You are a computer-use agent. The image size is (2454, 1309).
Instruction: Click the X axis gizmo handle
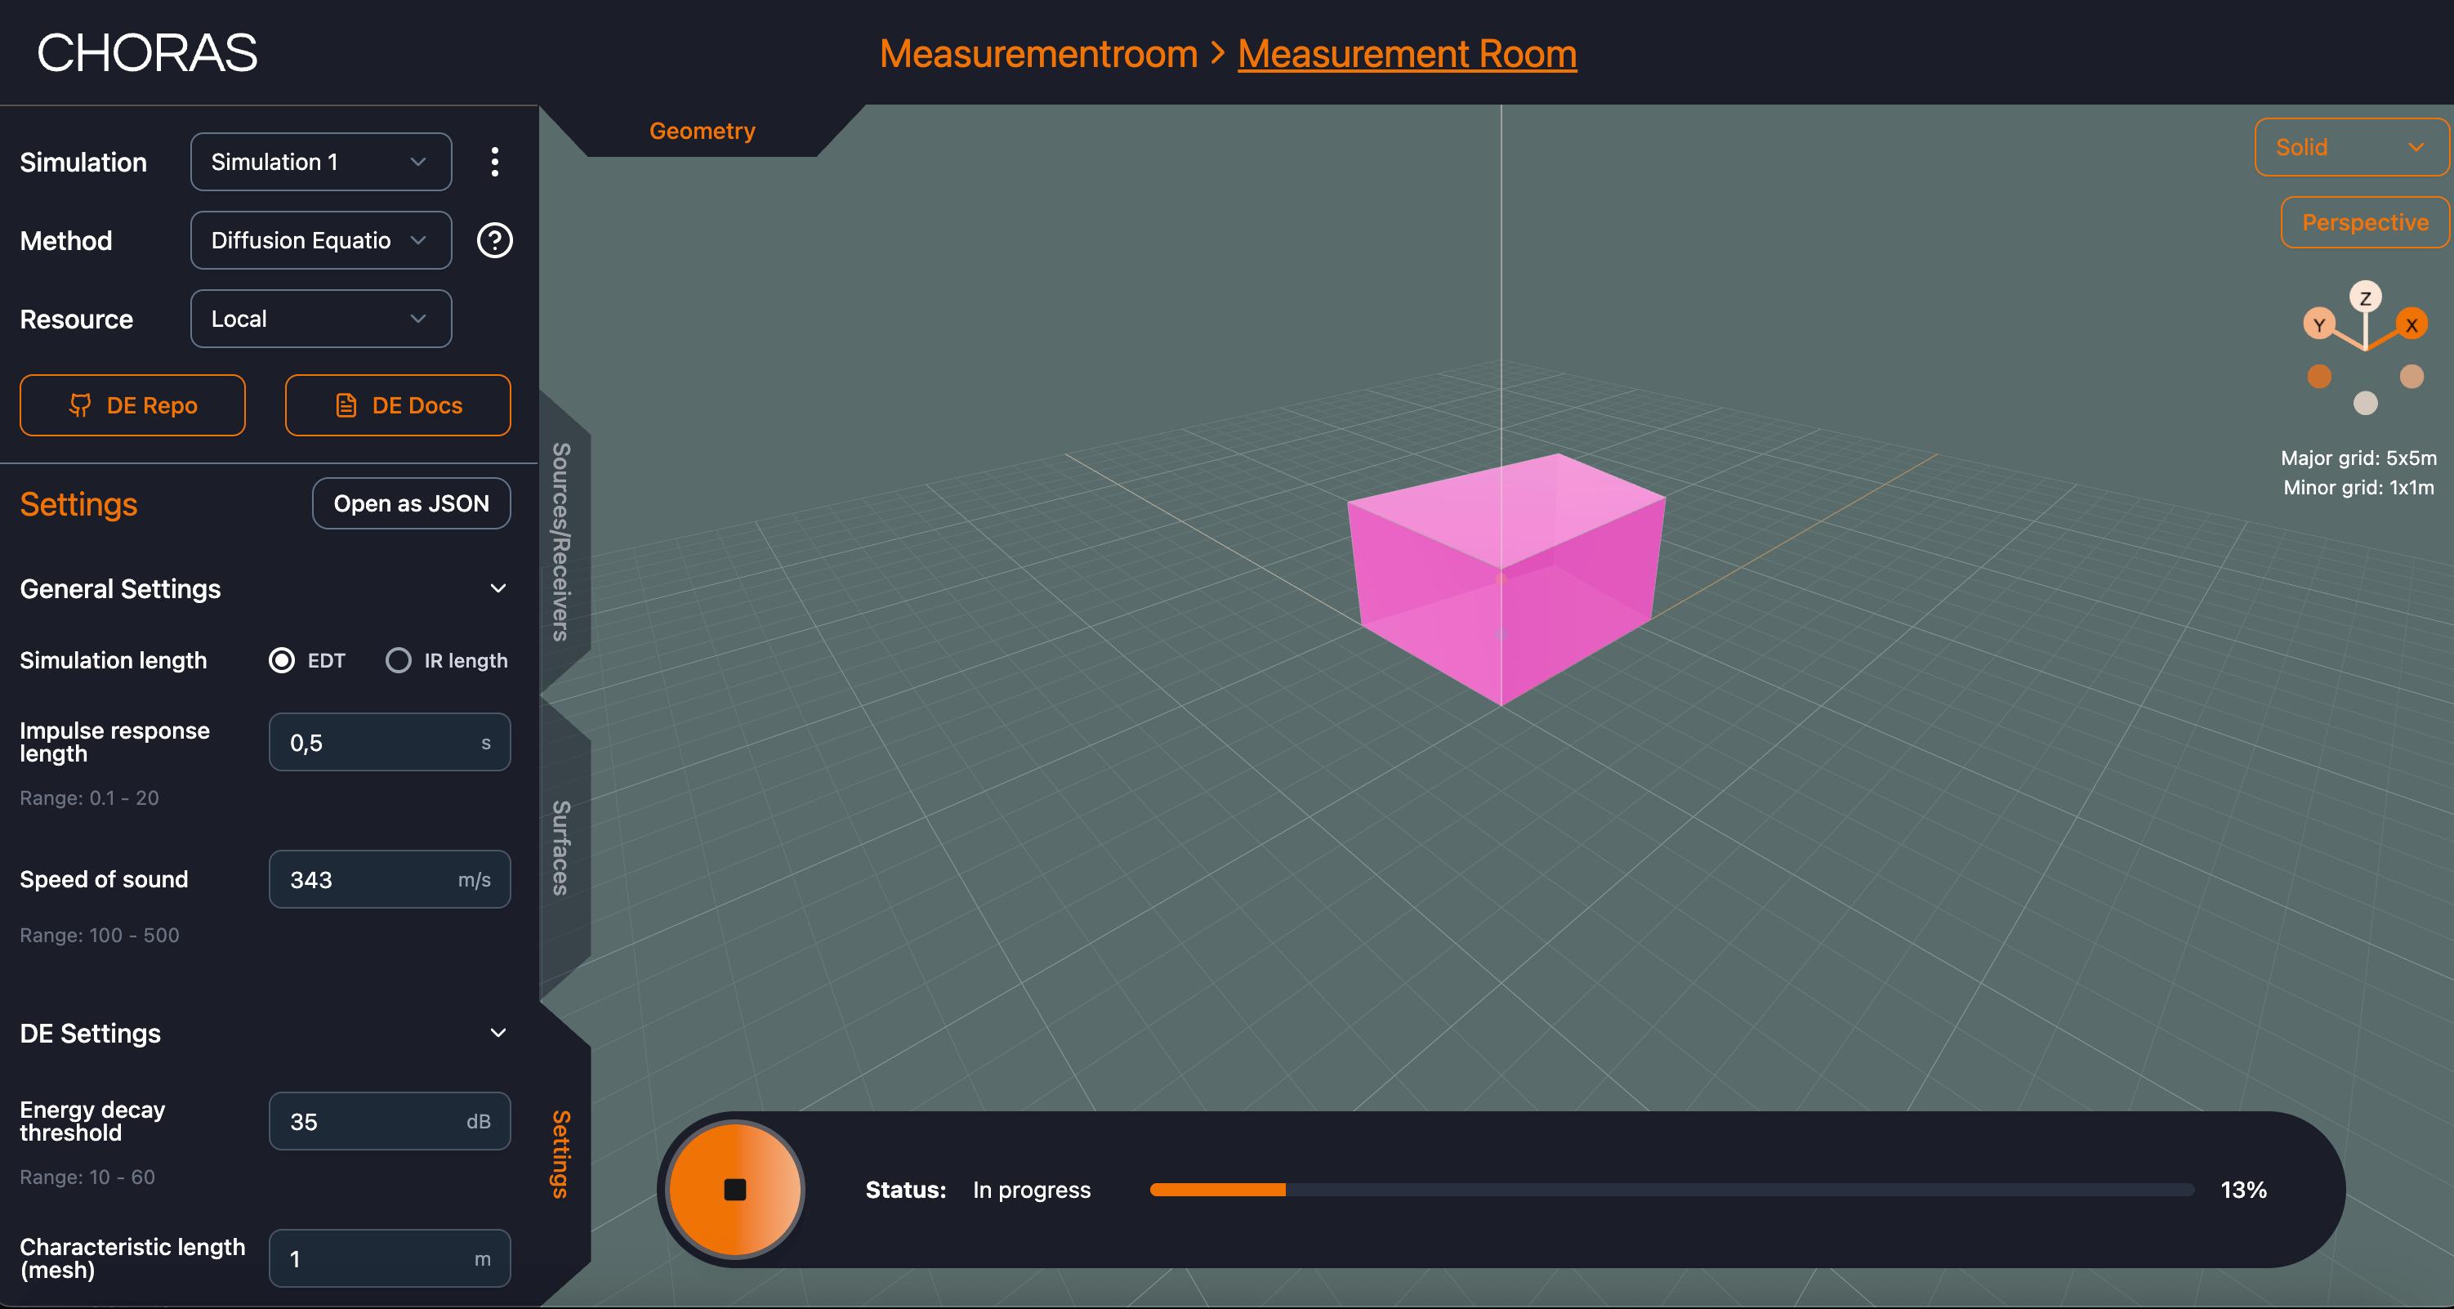(2412, 325)
